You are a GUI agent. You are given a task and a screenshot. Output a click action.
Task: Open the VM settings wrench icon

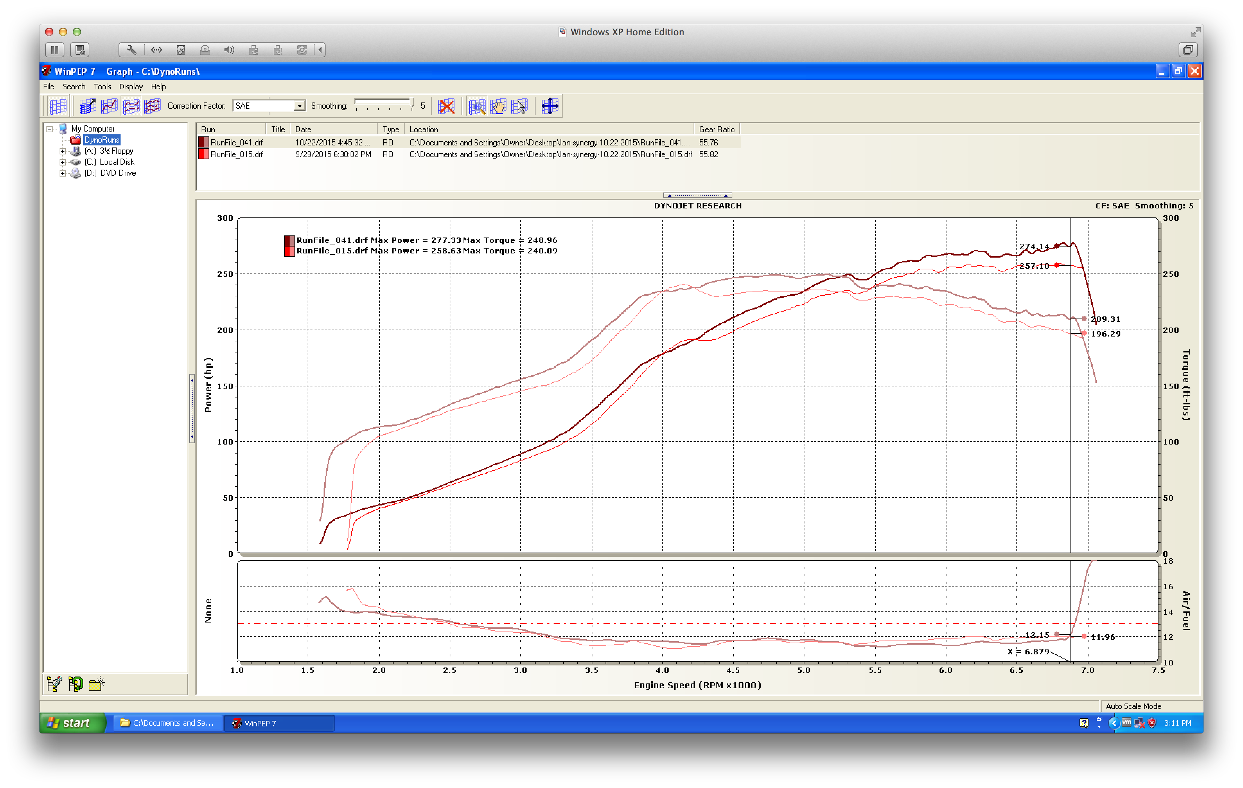pos(131,50)
